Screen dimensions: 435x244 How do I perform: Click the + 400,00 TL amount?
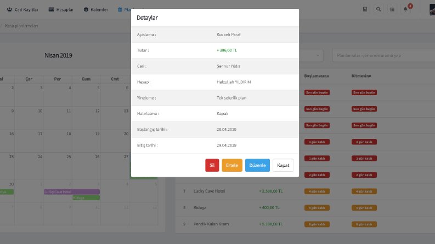coord(269,207)
